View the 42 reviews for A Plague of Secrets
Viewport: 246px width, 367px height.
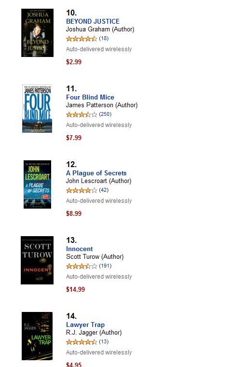[x=104, y=190]
